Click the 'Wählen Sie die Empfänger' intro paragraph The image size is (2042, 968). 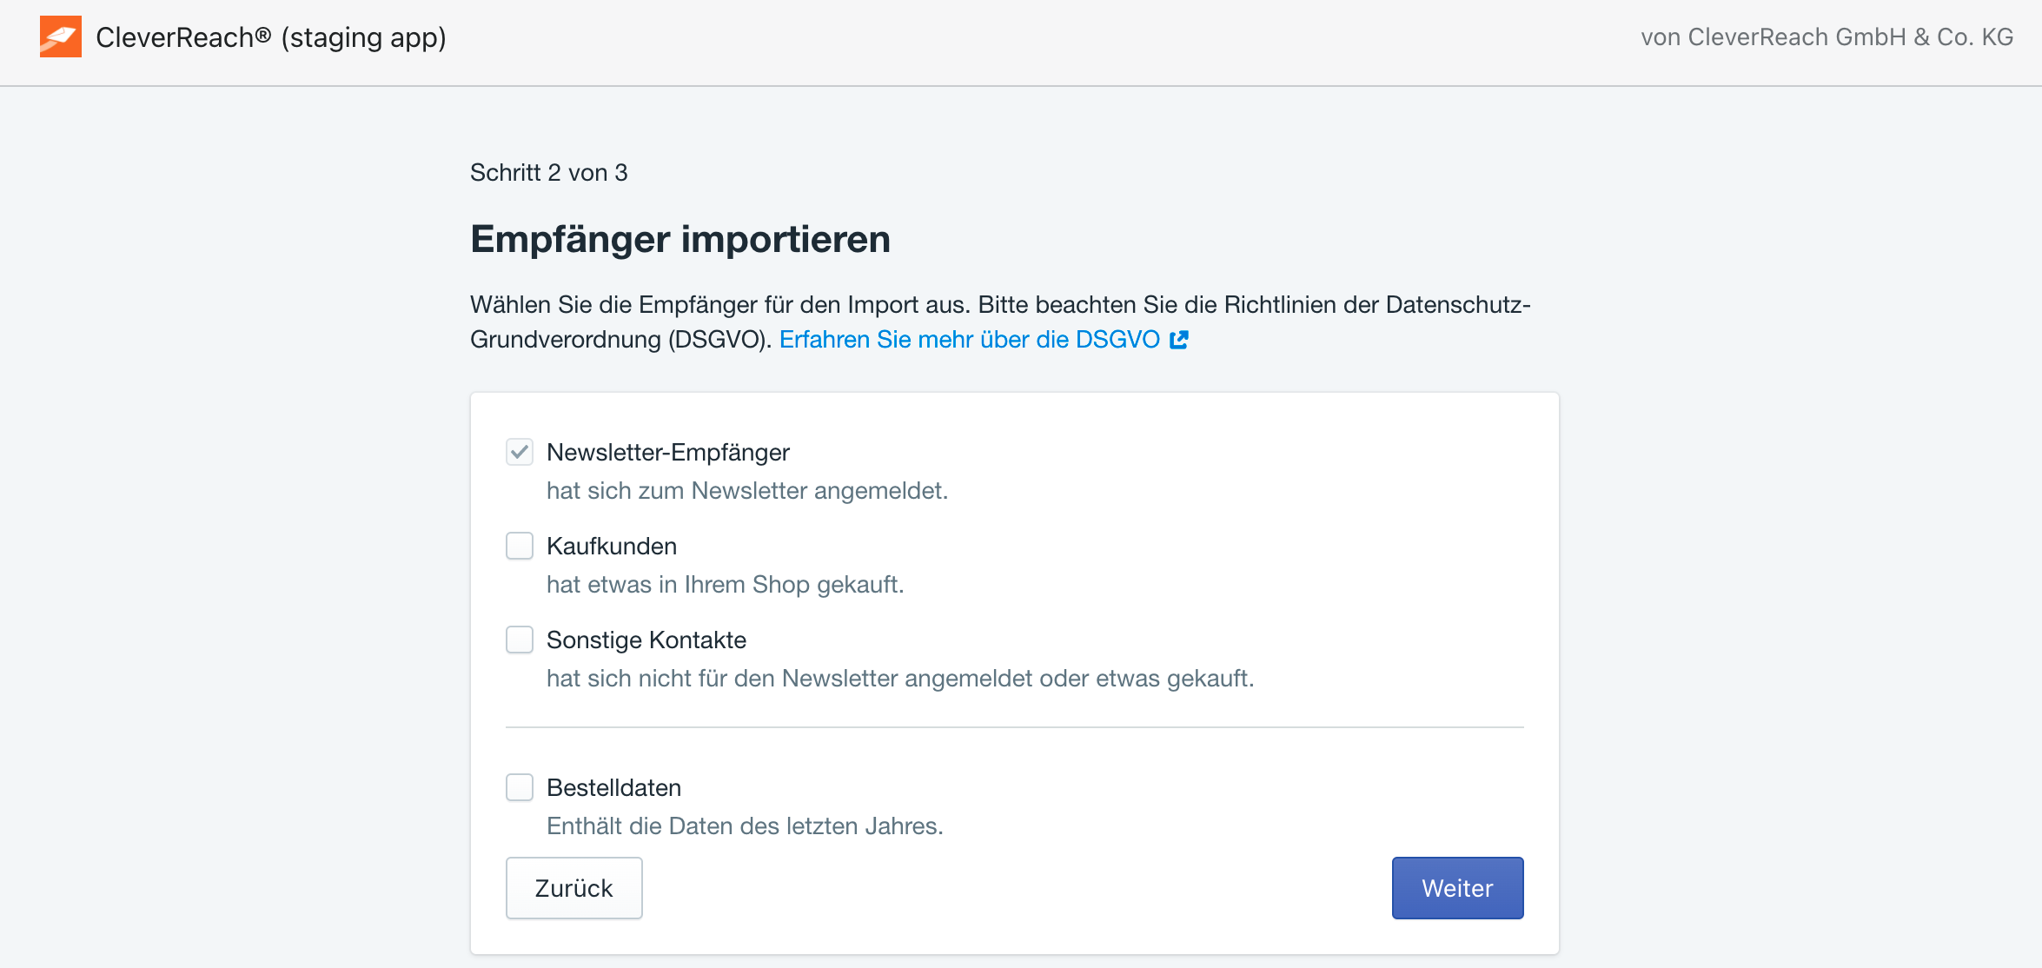[x=1000, y=322]
